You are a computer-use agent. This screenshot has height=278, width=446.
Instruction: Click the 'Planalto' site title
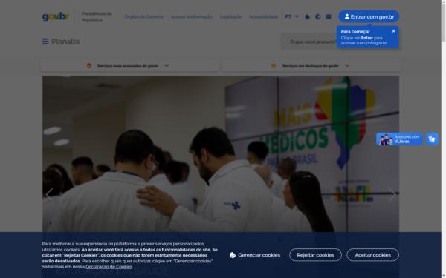[65, 42]
